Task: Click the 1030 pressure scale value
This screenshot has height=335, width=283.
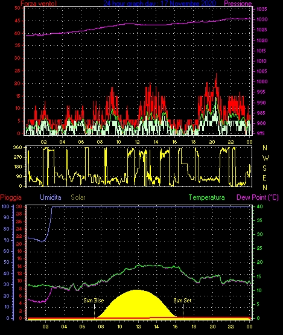Action: (x=261, y=19)
